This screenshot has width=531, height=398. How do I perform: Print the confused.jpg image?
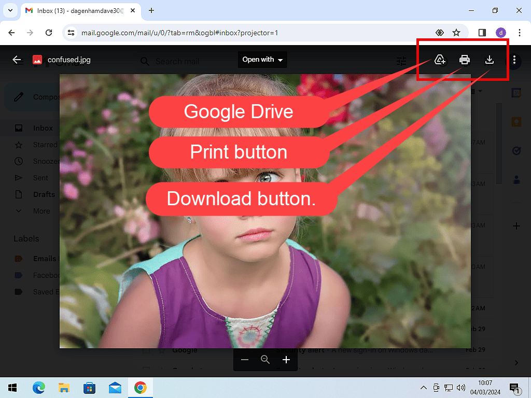[465, 60]
